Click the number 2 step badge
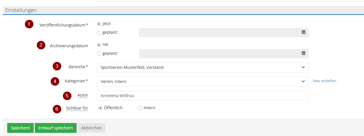The image size is (364, 136). (x=41, y=45)
